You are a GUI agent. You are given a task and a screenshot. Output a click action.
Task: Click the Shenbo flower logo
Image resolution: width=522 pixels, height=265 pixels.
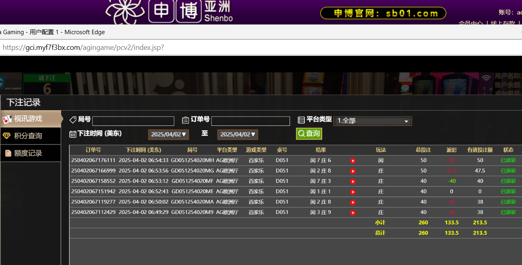coord(124,12)
